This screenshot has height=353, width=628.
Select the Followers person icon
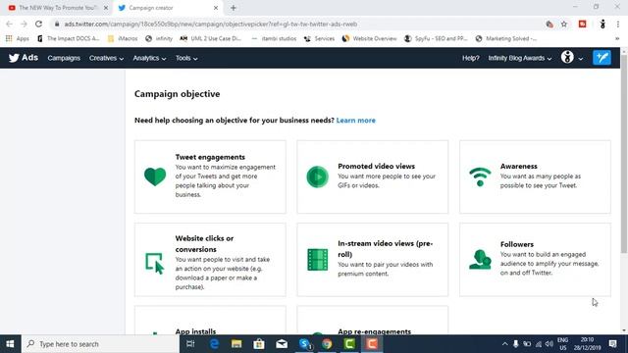tap(480, 259)
